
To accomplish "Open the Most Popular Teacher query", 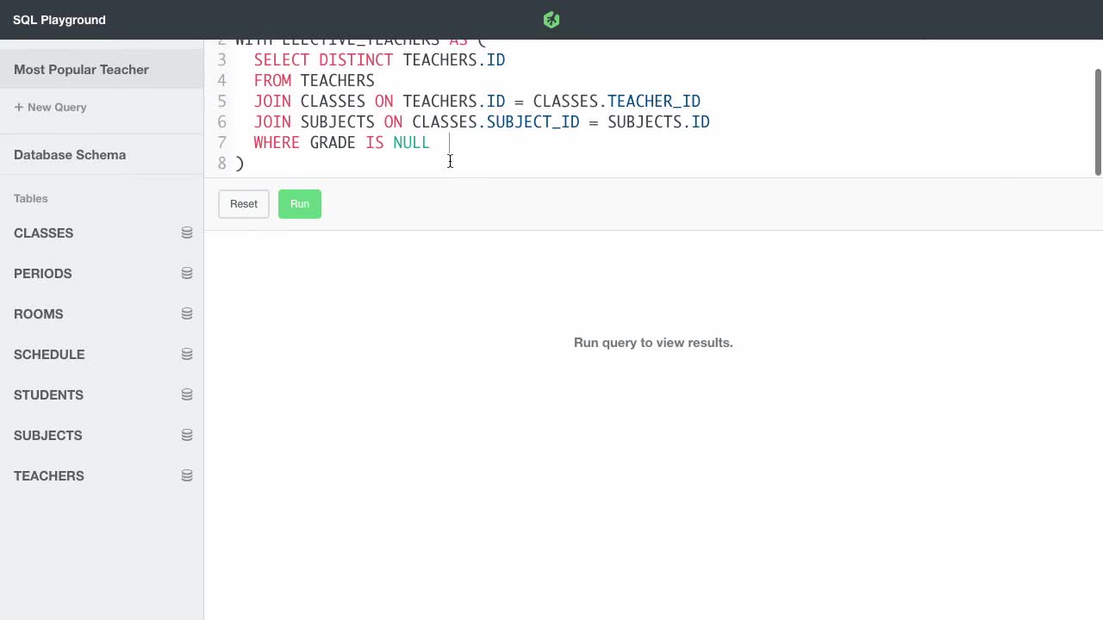I will pos(81,69).
